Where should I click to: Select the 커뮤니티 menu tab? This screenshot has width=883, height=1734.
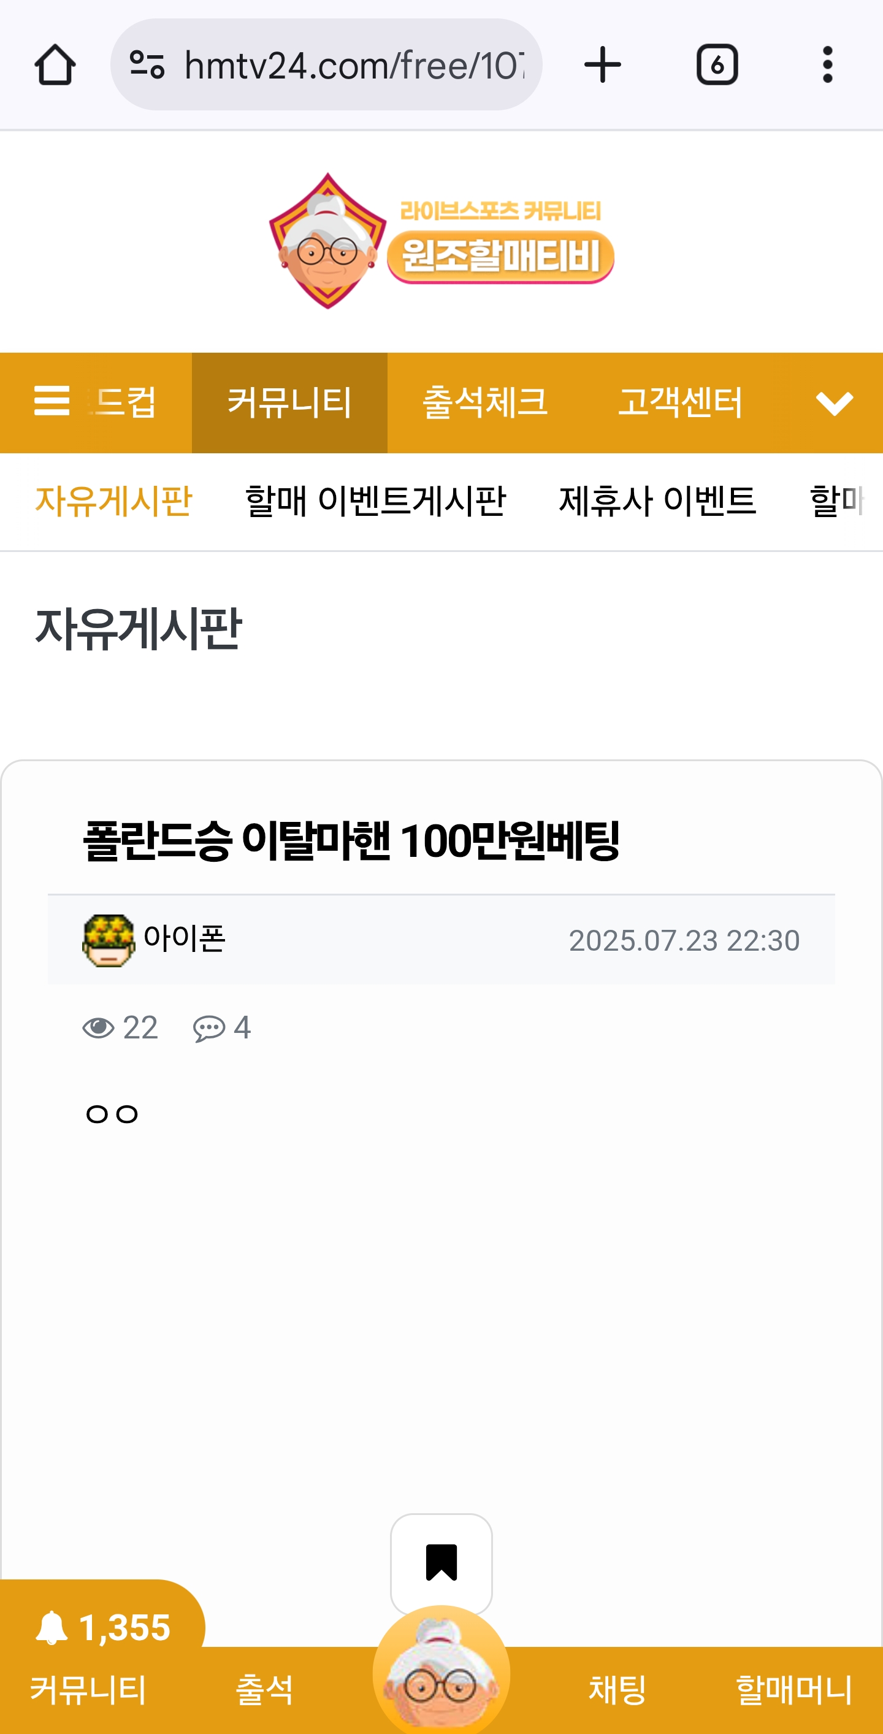pyautogui.click(x=289, y=402)
